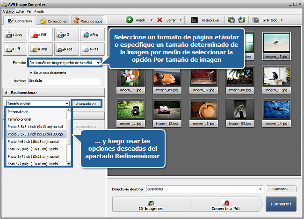The image size is (304, 219).
Task: Select the 'a Bmp' conversion format
Action: tap(41, 49)
